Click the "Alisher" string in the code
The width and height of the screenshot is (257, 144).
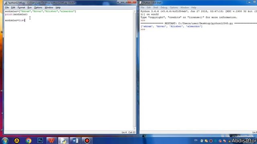tap(51, 11)
